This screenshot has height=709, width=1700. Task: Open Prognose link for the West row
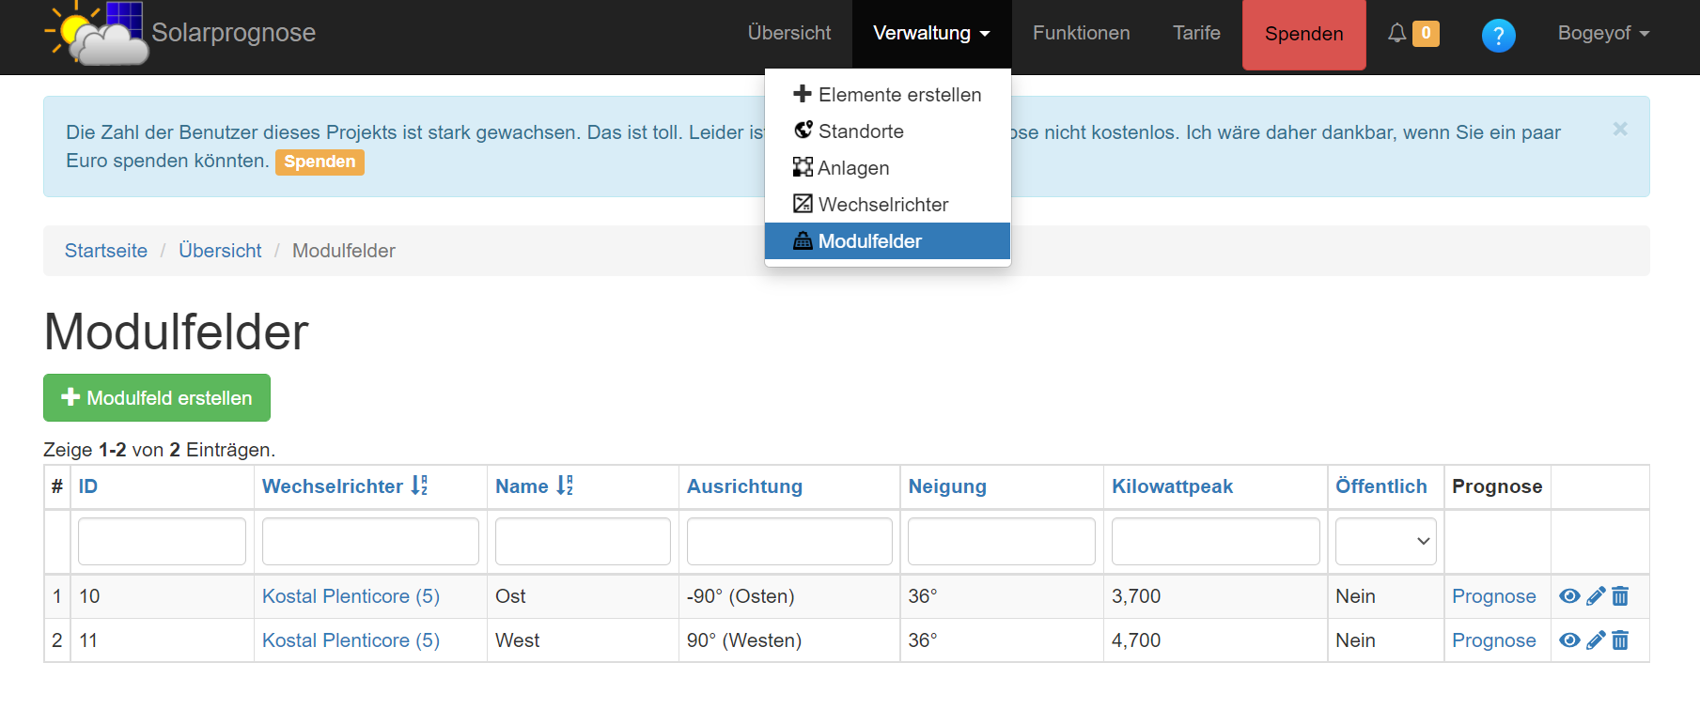[x=1493, y=640]
